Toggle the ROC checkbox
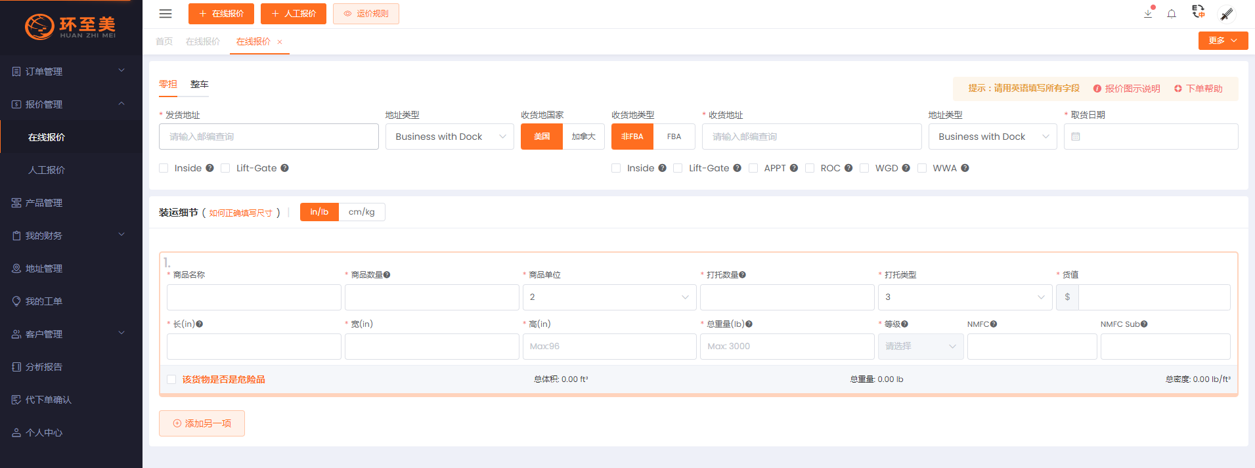 click(810, 168)
